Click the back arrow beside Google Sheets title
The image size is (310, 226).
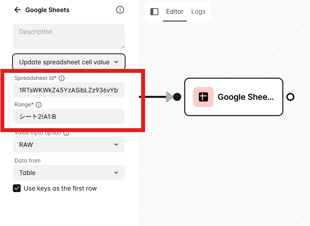[x=17, y=10]
